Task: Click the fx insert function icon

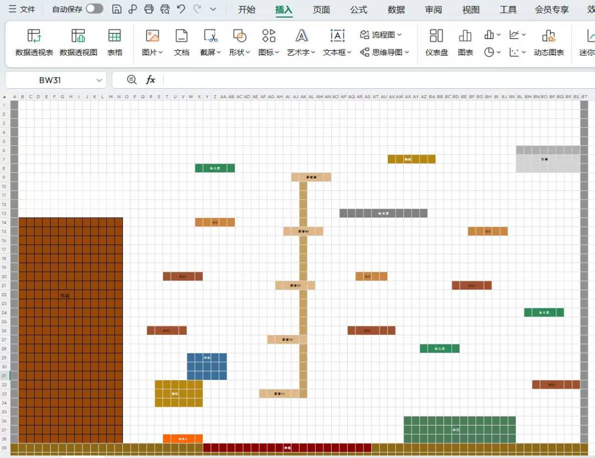Action: click(150, 80)
